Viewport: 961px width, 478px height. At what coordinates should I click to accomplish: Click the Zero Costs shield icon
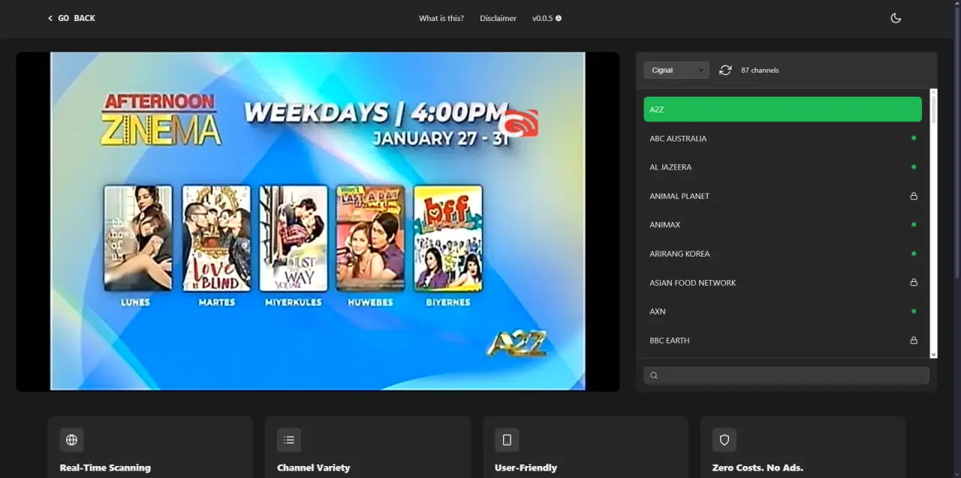(x=725, y=440)
